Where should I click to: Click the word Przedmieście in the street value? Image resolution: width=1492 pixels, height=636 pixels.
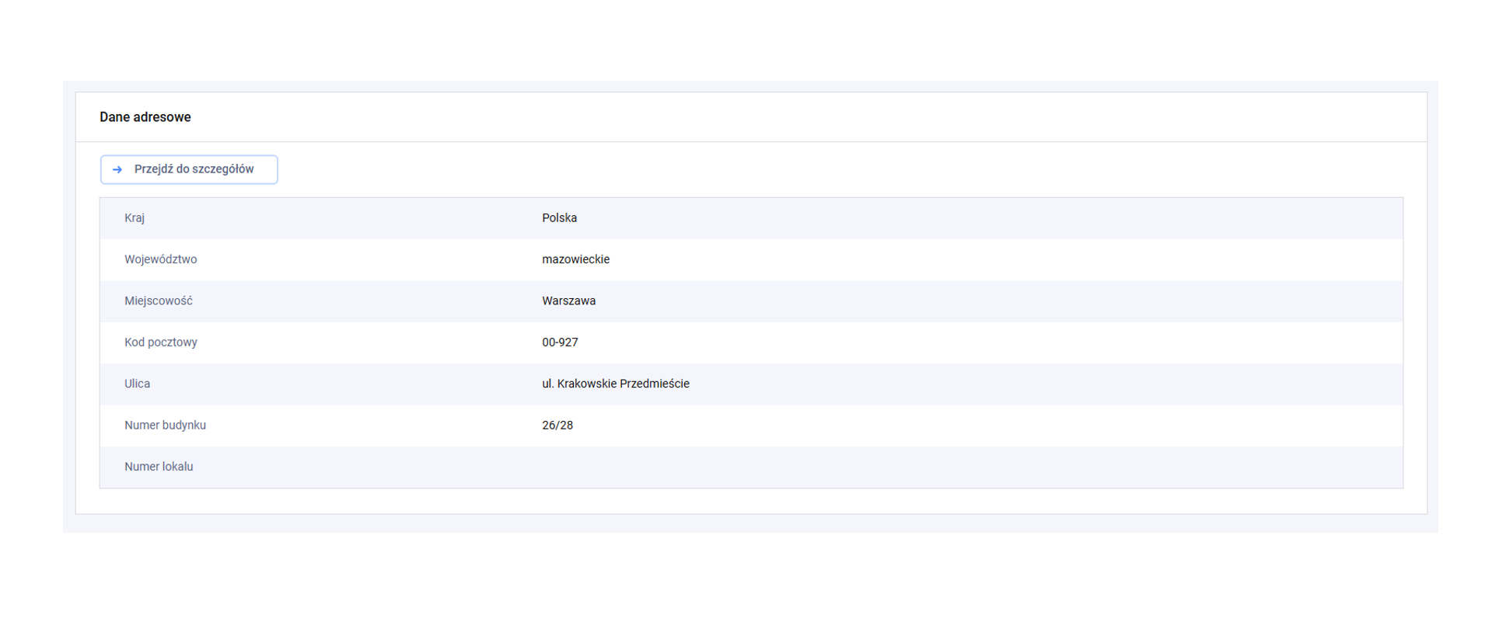pos(654,384)
